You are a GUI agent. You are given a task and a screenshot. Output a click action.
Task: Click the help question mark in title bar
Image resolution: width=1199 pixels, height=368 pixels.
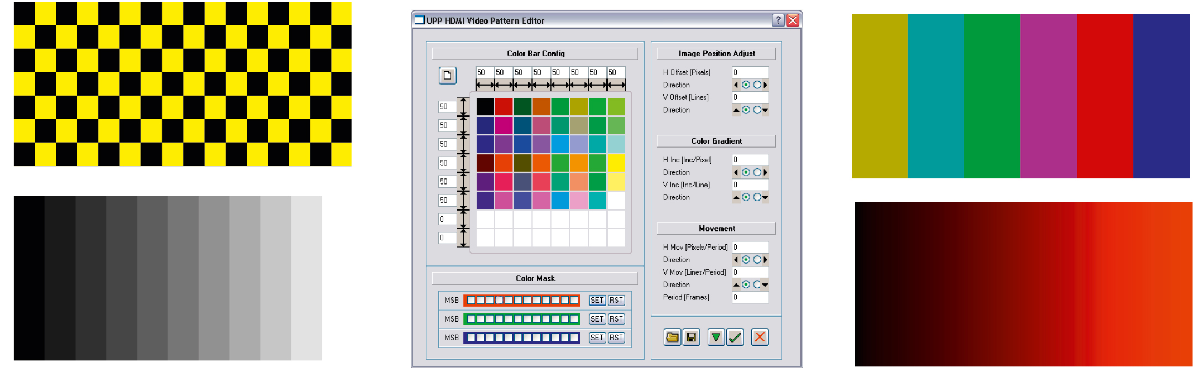(x=778, y=20)
